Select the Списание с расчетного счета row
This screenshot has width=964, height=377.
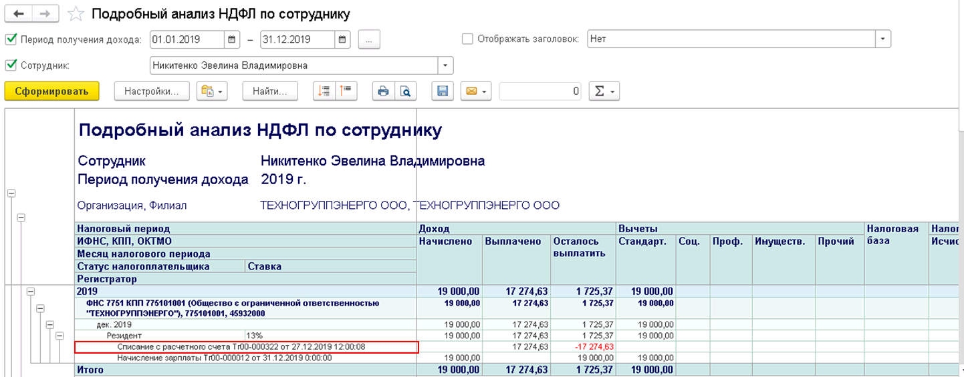pyautogui.click(x=247, y=347)
